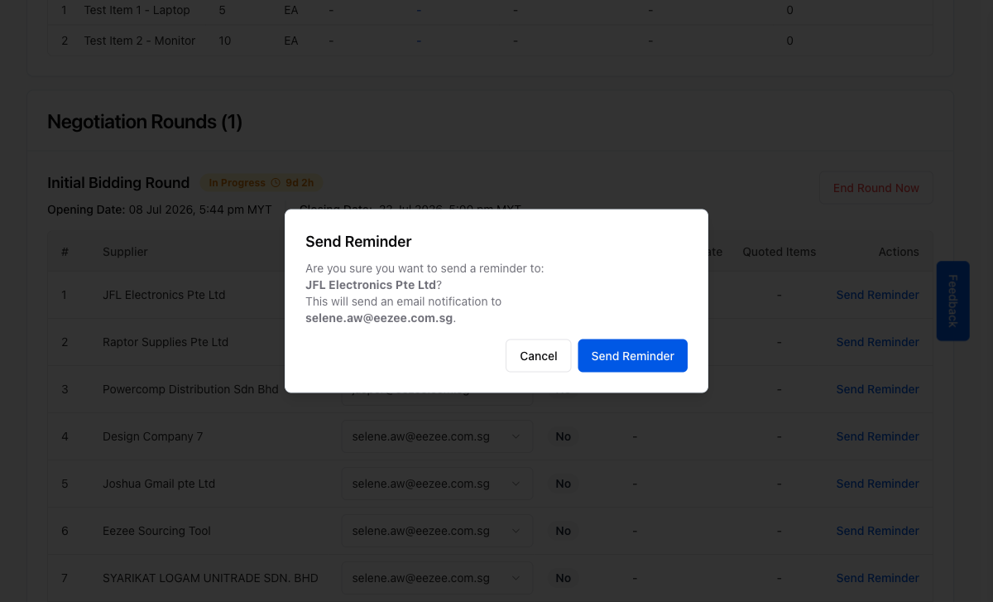Open the Feedback side tab
The height and width of the screenshot is (602, 993).
(952, 301)
